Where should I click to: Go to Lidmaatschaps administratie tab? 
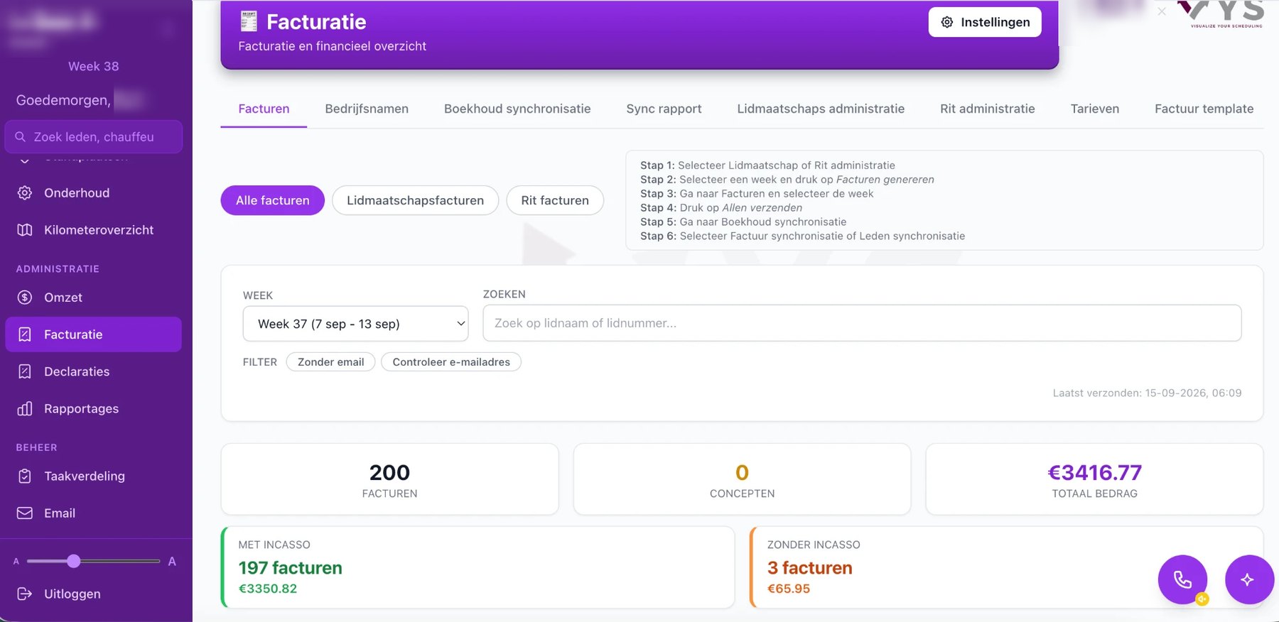[821, 109]
